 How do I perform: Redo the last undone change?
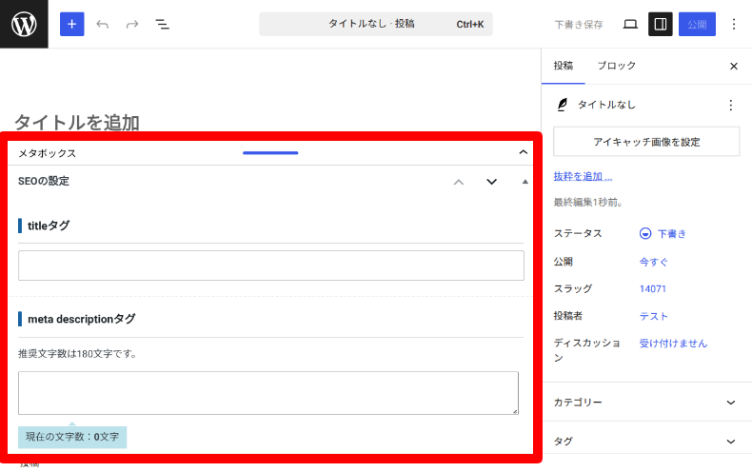point(132,24)
